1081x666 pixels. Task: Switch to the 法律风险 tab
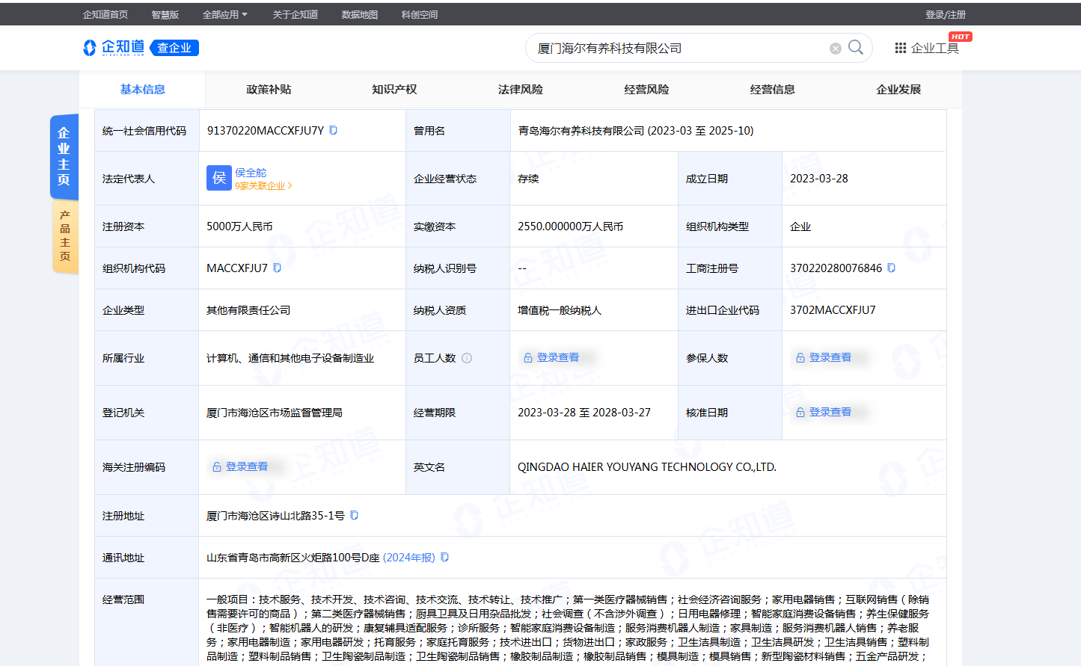[x=521, y=90]
